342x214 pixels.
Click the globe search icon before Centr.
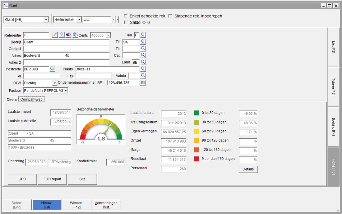(x=75, y=35)
